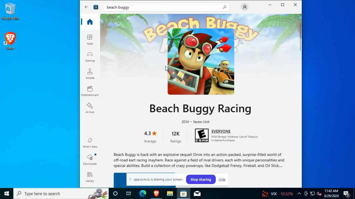Open Downloads in the sidebar
355x199 pixels.
[90, 160]
